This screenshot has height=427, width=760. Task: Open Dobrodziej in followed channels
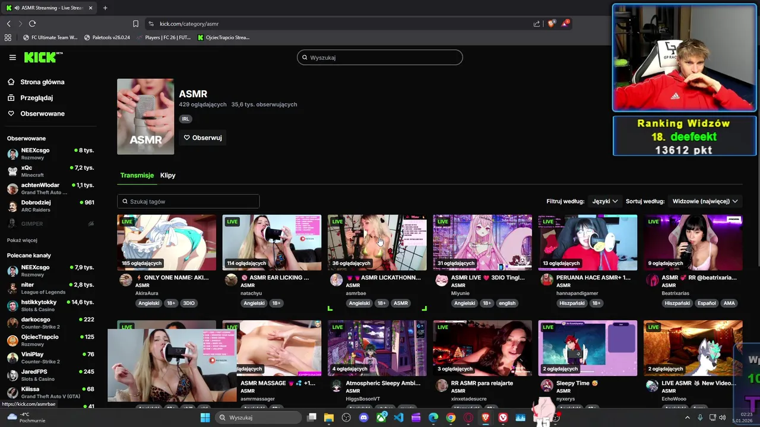(x=50, y=206)
